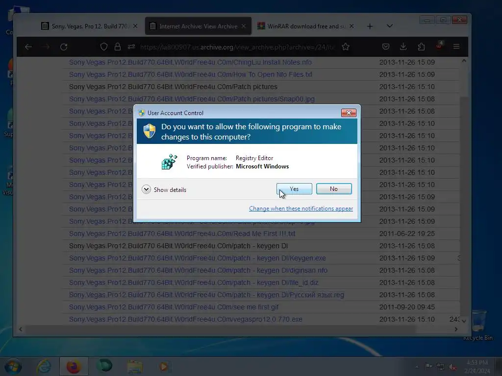Click the site security padlock icon
The height and width of the screenshot is (376, 502).
[x=118, y=47]
